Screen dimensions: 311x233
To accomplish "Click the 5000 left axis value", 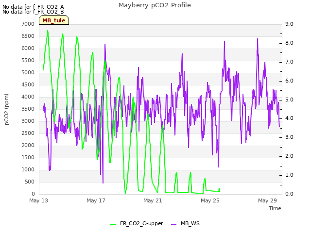I will 28,72.
